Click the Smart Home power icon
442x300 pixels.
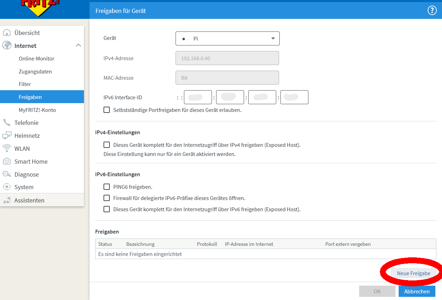(7, 162)
